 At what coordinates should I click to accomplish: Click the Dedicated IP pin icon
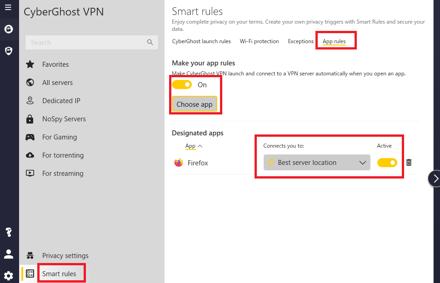point(30,101)
